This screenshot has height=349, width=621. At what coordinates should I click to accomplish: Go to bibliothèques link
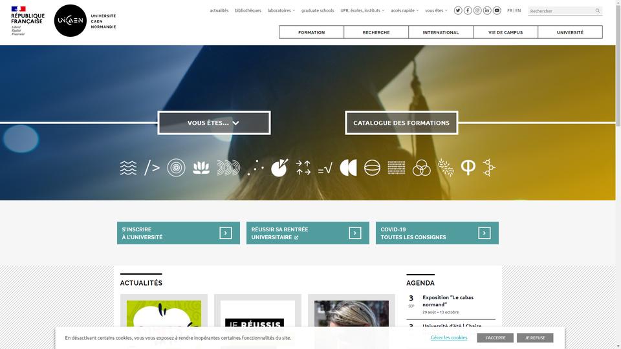(x=248, y=11)
